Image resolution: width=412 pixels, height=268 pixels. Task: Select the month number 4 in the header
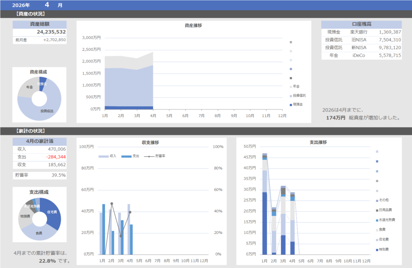(x=47, y=5)
